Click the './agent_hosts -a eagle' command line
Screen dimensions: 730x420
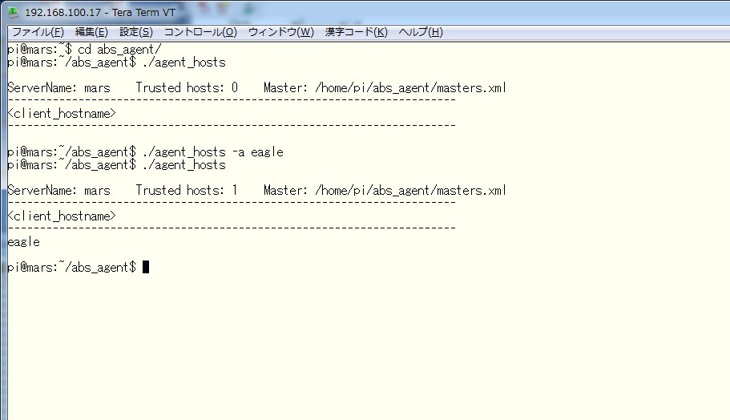[x=145, y=151]
